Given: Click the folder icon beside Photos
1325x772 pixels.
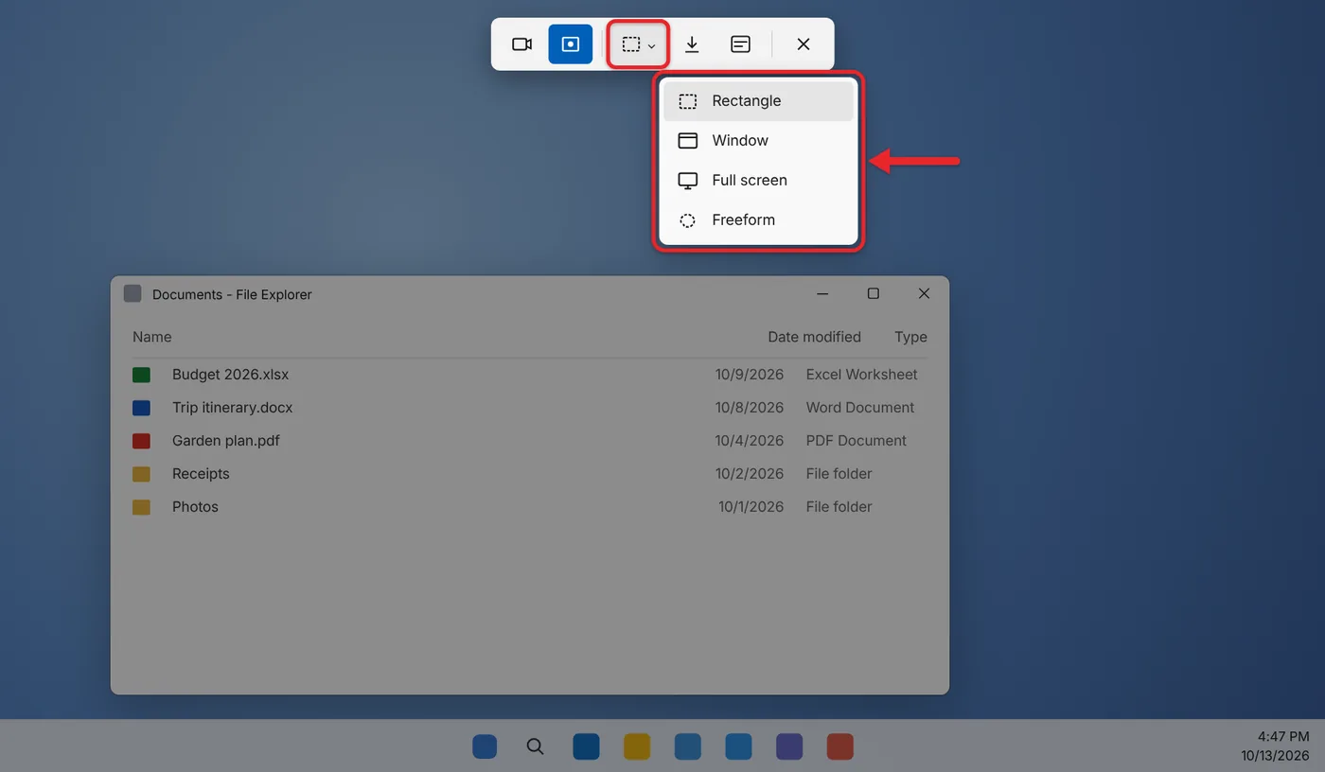Looking at the screenshot, I should tap(142, 507).
